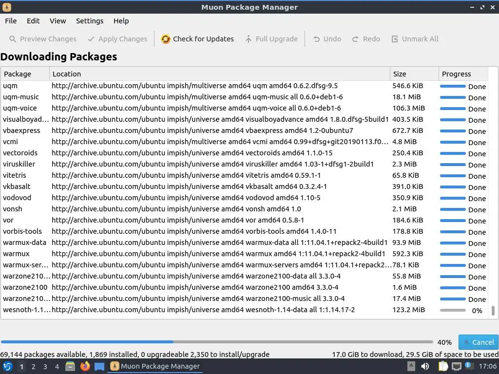Launch Firefox from the taskbar
The image size is (499, 374).
85,366
